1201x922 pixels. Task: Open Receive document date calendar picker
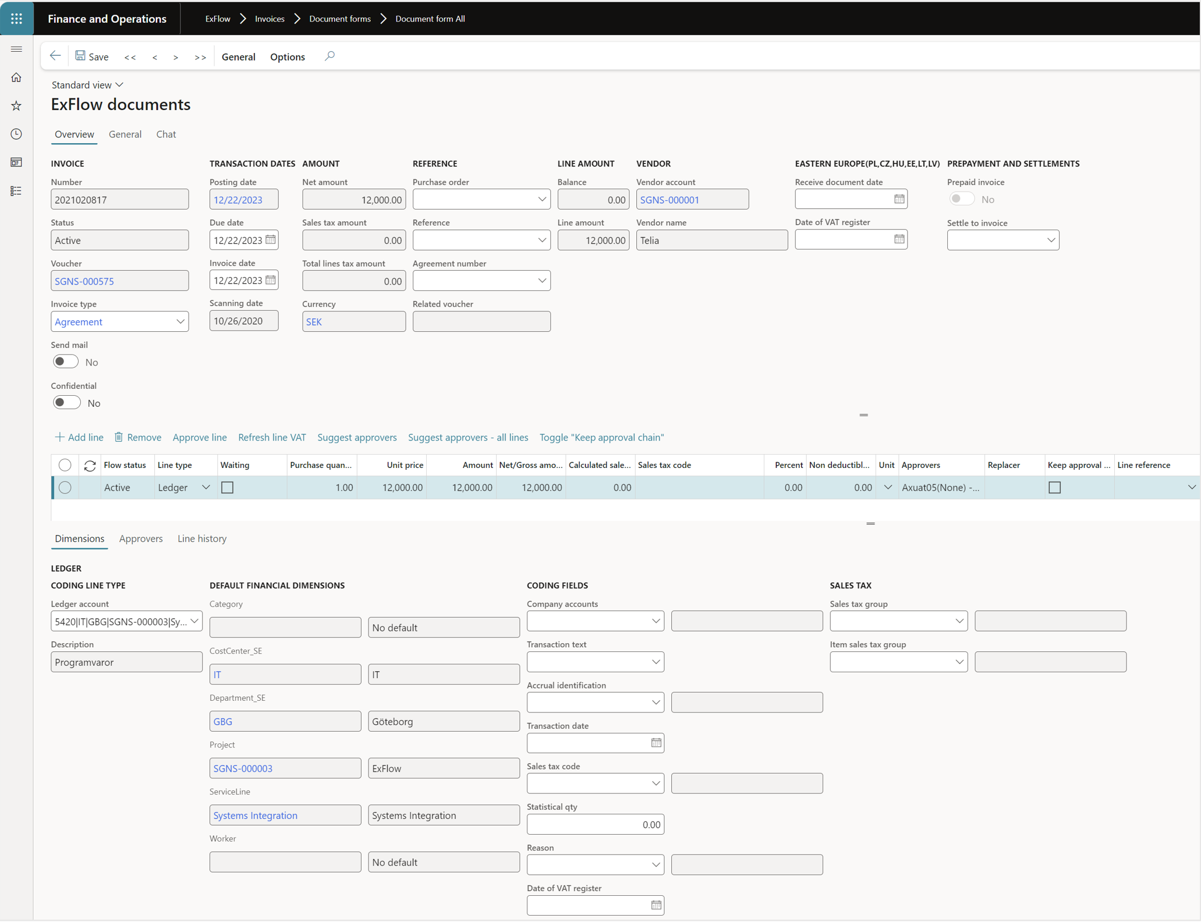[899, 199]
